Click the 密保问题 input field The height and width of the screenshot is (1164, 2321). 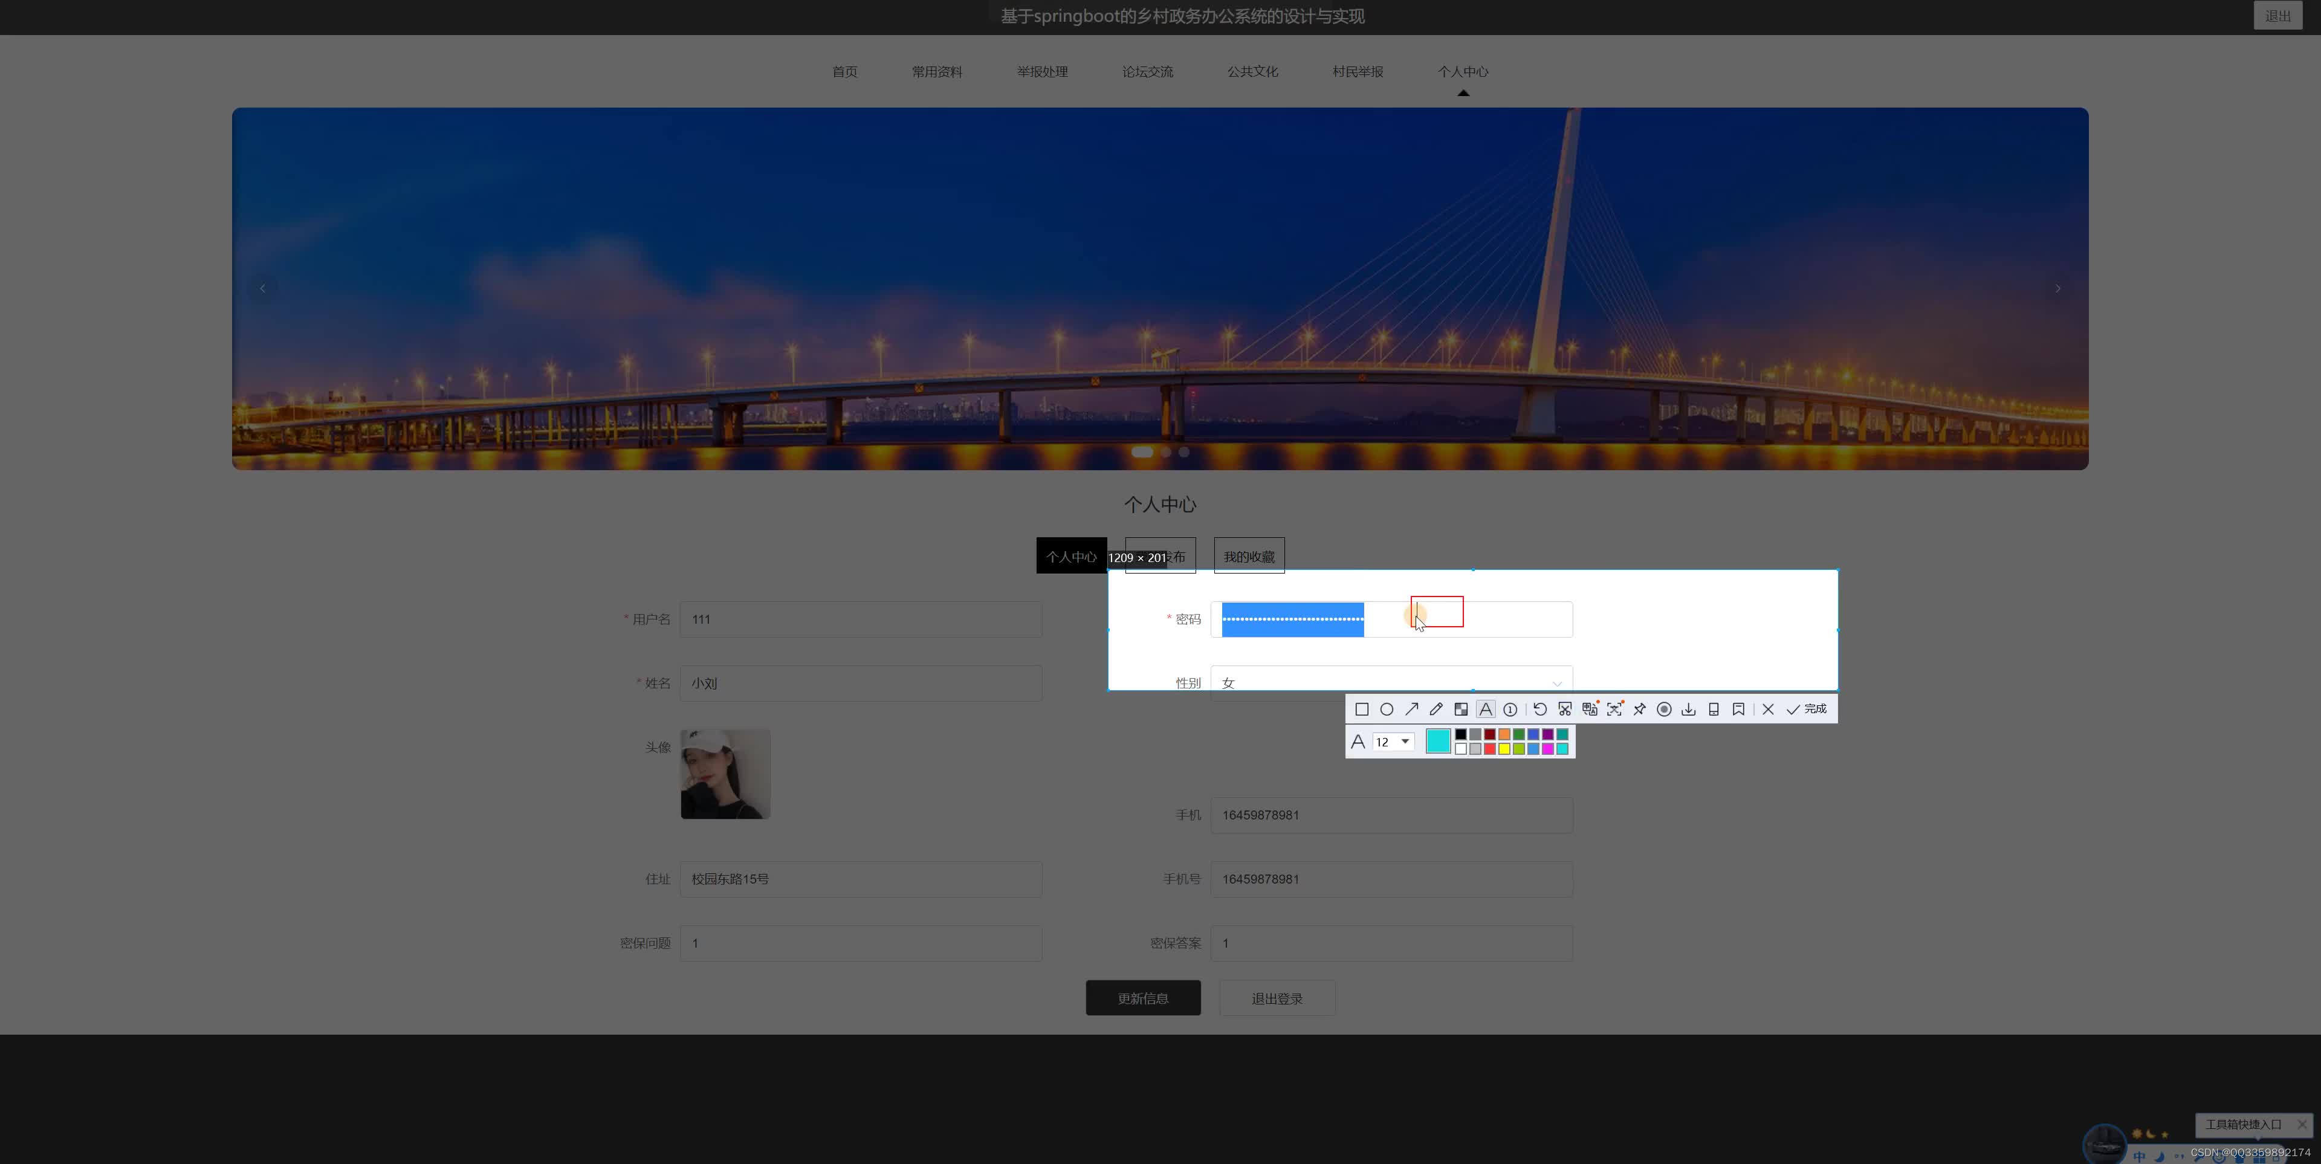861,942
